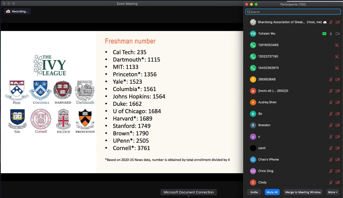
Task: Click muted phone icon for 14432262970
Action: click(337, 68)
